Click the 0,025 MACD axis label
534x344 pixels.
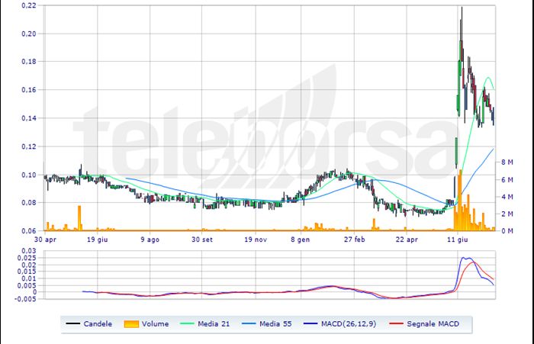[27, 258]
